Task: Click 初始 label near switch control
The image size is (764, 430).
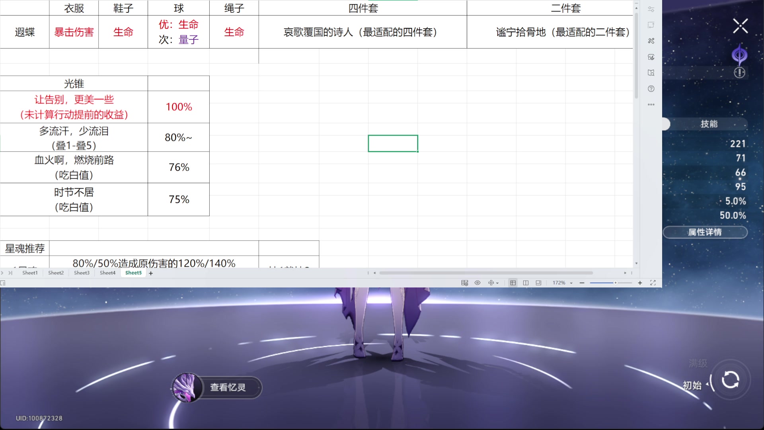Action: (692, 385)
